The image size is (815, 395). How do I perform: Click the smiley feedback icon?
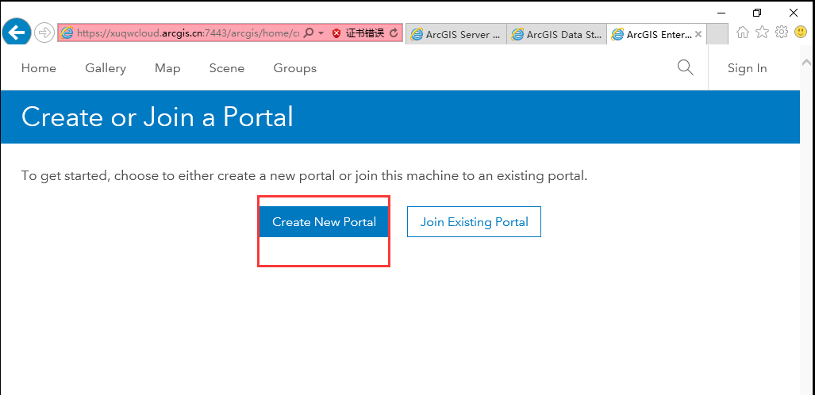click(801, 33)
